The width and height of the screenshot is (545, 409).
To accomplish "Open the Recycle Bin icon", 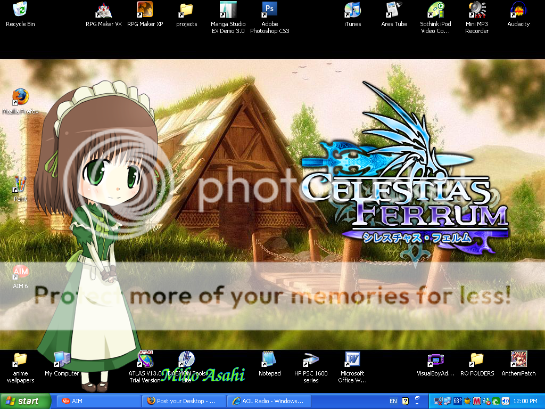I will (x=20, y=10).
